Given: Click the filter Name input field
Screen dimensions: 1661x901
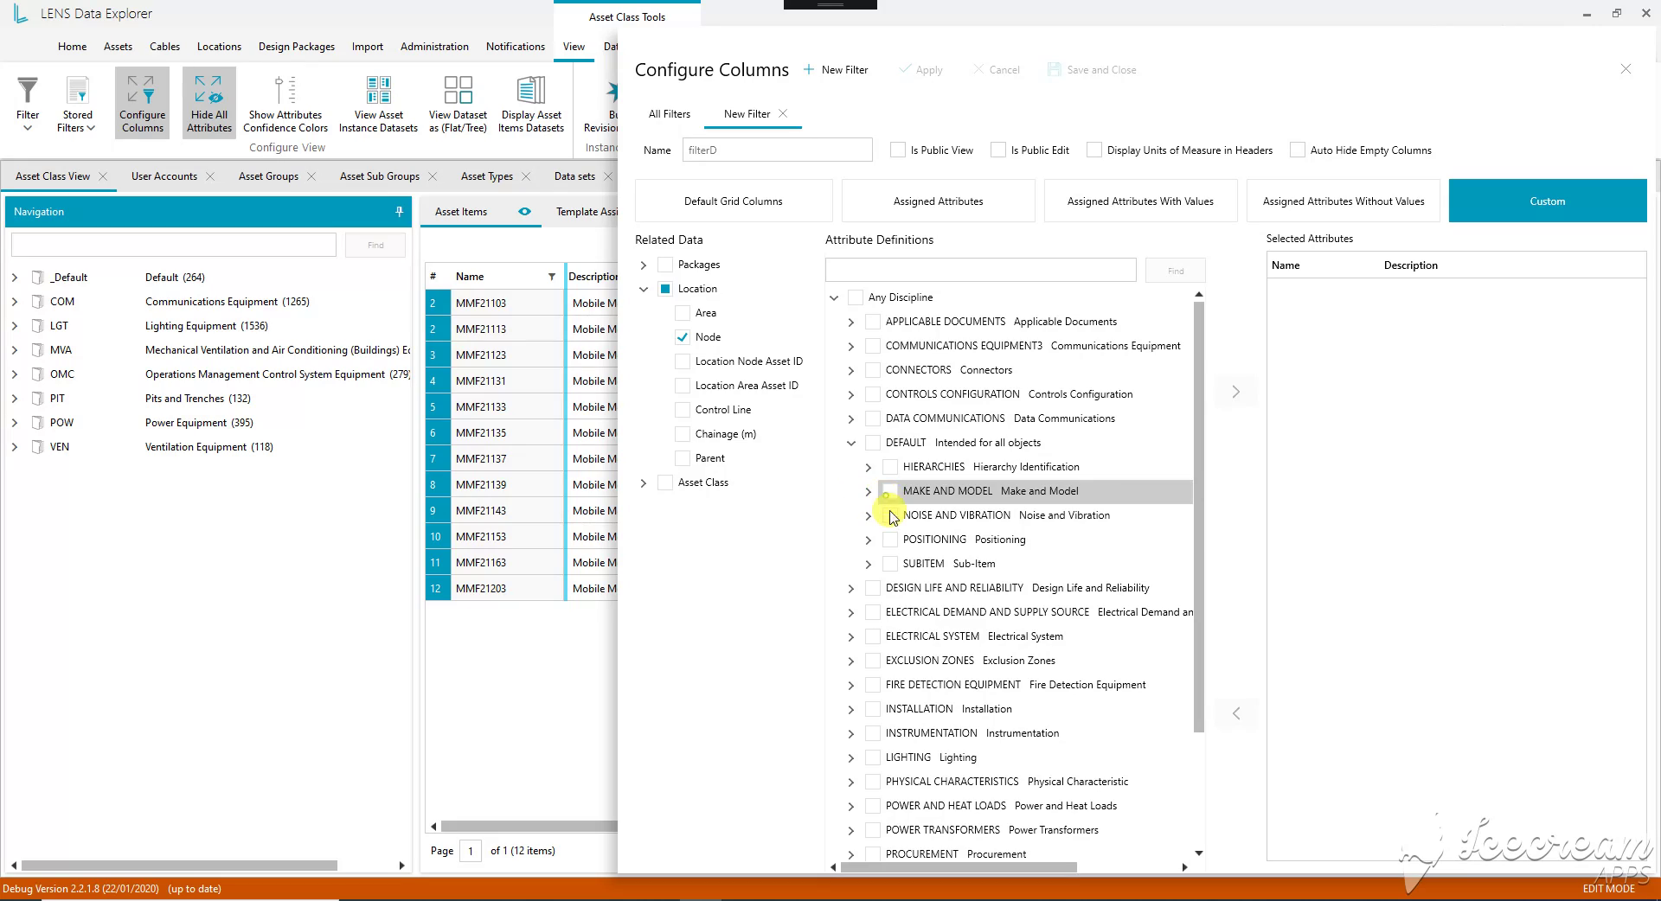Looking at the screenshot, I should 777,150.
